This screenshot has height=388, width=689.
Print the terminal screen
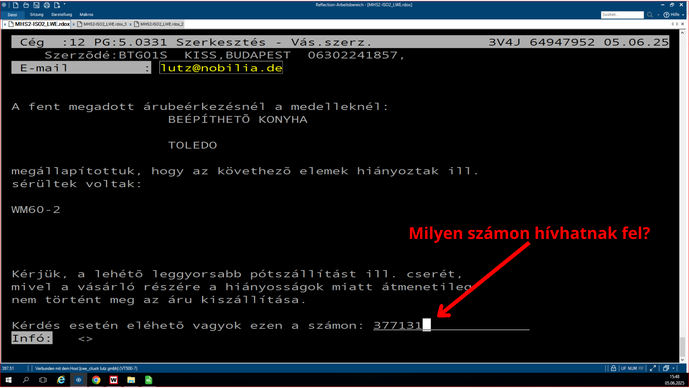[x=47, y=5]
